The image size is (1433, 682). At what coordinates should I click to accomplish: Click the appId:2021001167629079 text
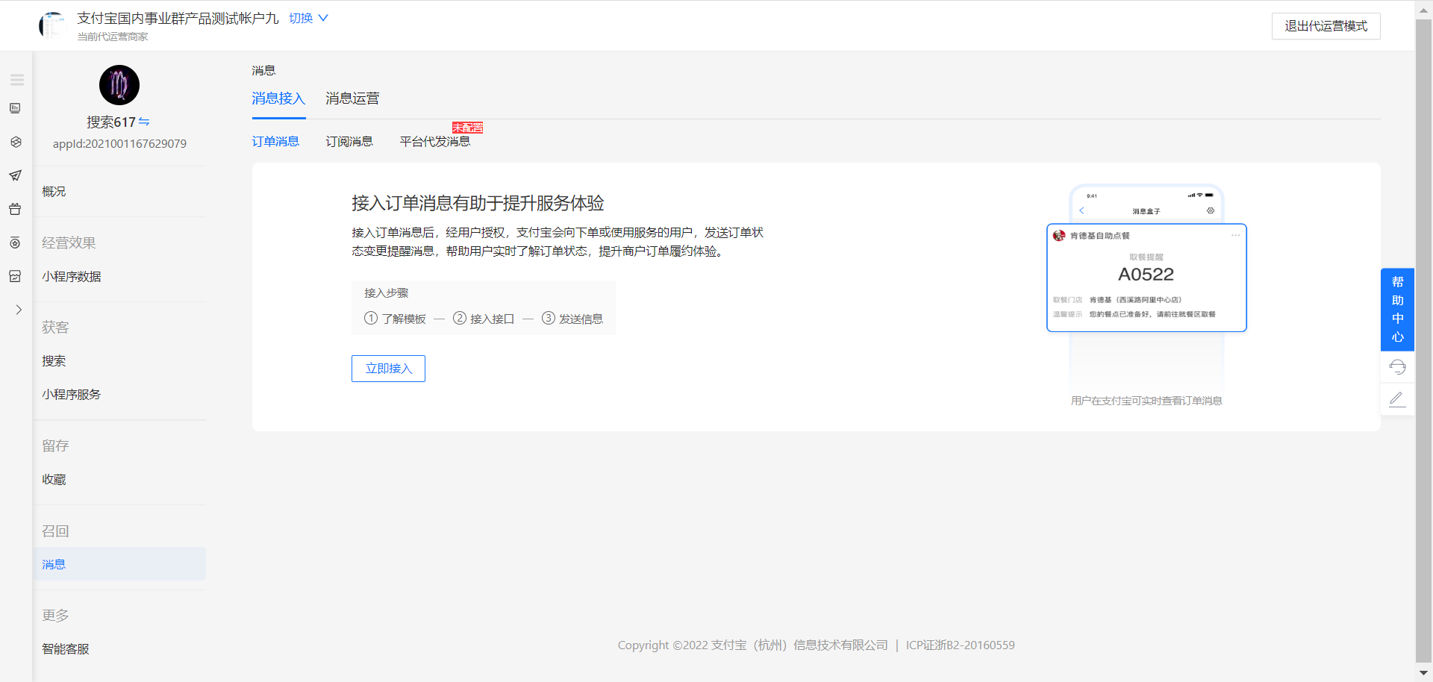(119, 144)
